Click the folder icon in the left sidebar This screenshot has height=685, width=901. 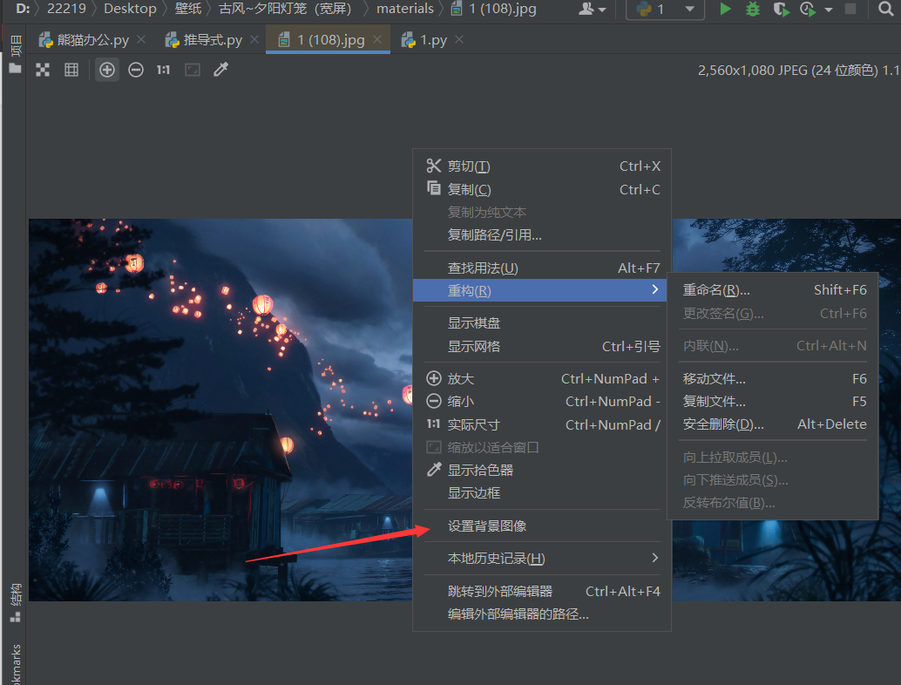click(16, 68)
